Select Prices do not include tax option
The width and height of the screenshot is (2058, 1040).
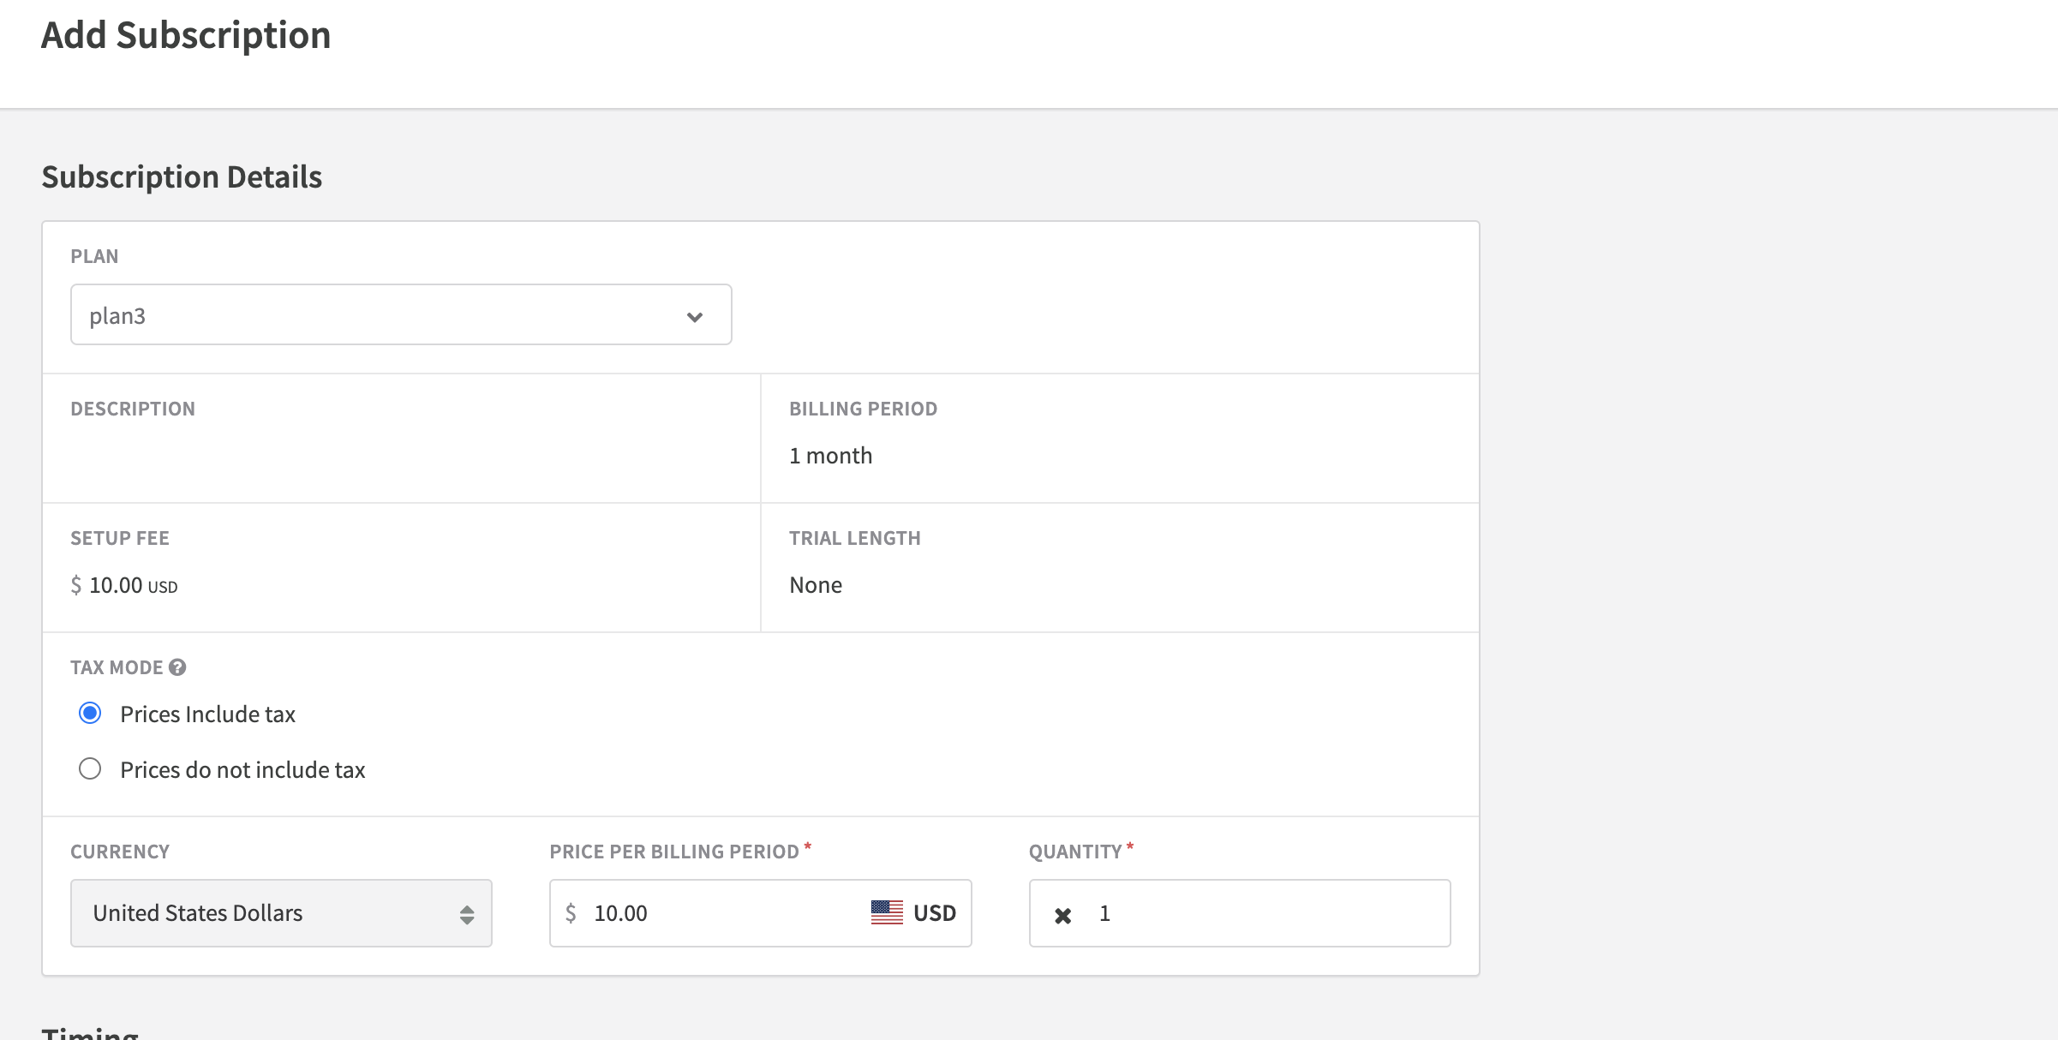(90, 768)
